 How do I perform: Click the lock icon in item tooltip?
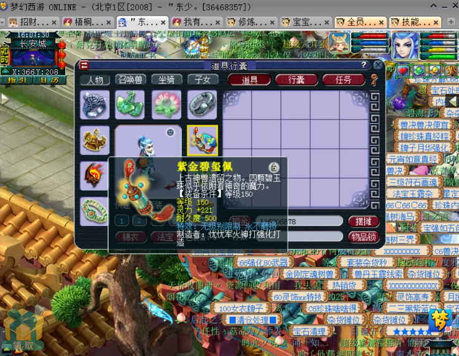(273, 167)
